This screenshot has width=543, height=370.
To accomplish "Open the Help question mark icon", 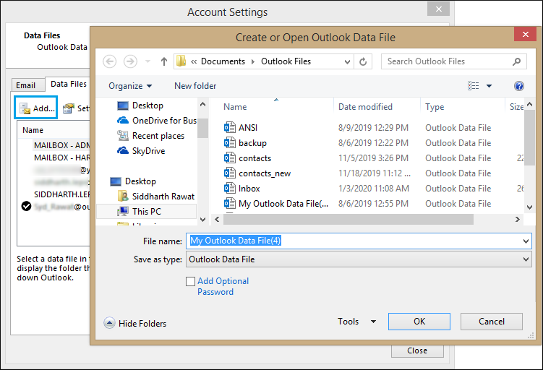I will click(518, 86).
